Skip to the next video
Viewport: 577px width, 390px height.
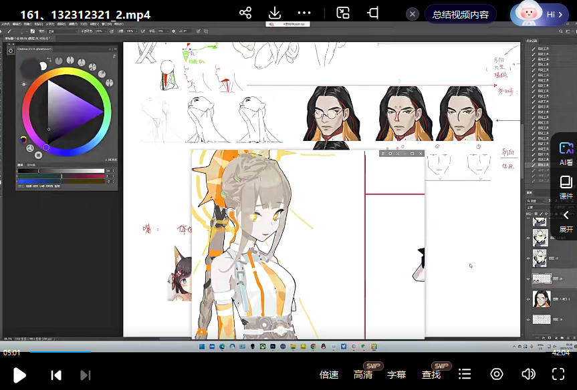tap(85, 375)
